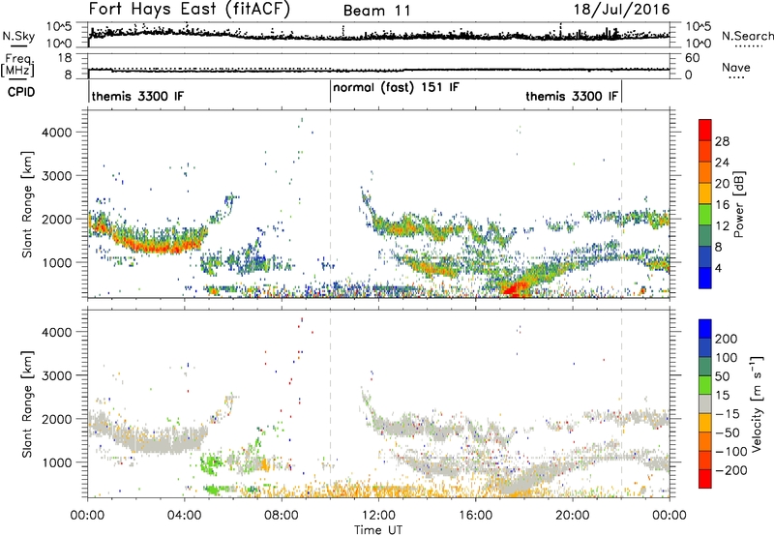
Task: Click the red bottom segment of Velocity colorbar
Action: click(x=705, y=479)
